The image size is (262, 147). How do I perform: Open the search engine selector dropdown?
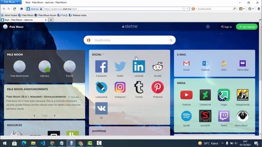click(194, 9)
